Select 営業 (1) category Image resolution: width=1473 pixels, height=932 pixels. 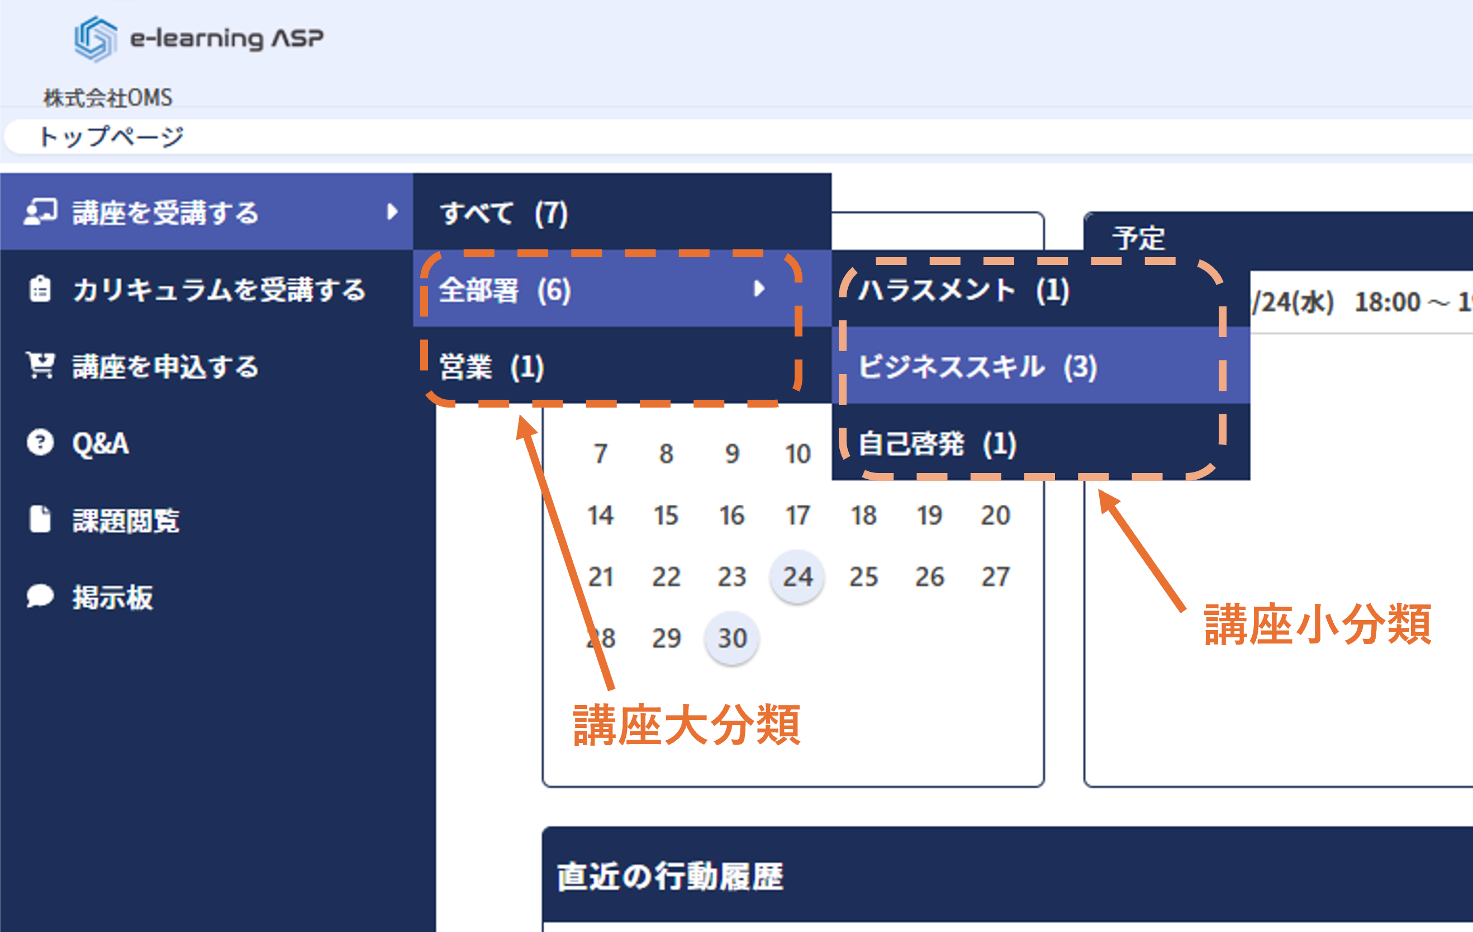coord(492,367)
